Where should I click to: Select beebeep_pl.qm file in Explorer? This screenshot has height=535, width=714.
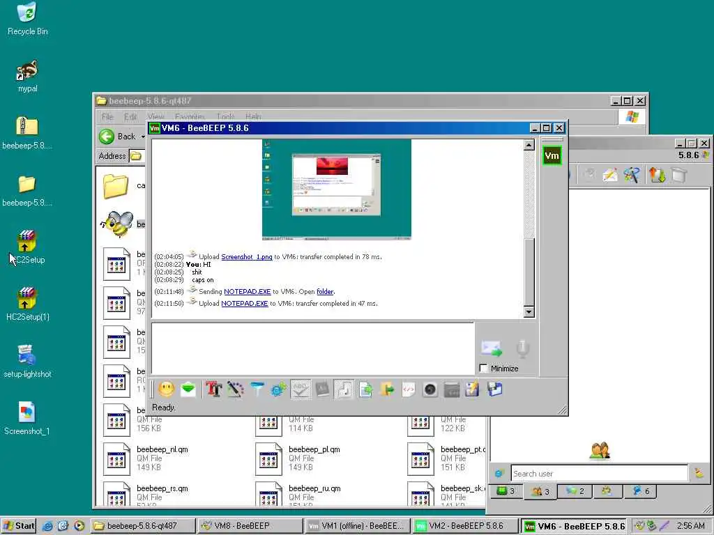298,458
